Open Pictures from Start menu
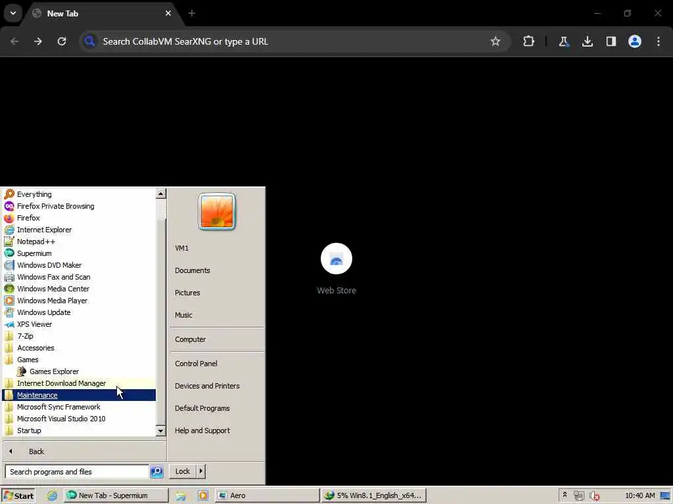 (x=217, y=293)
